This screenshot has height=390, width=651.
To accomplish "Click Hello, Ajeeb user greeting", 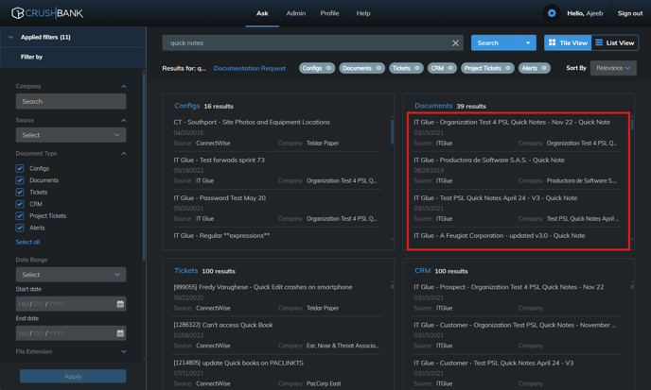I will tap(585, 13).
